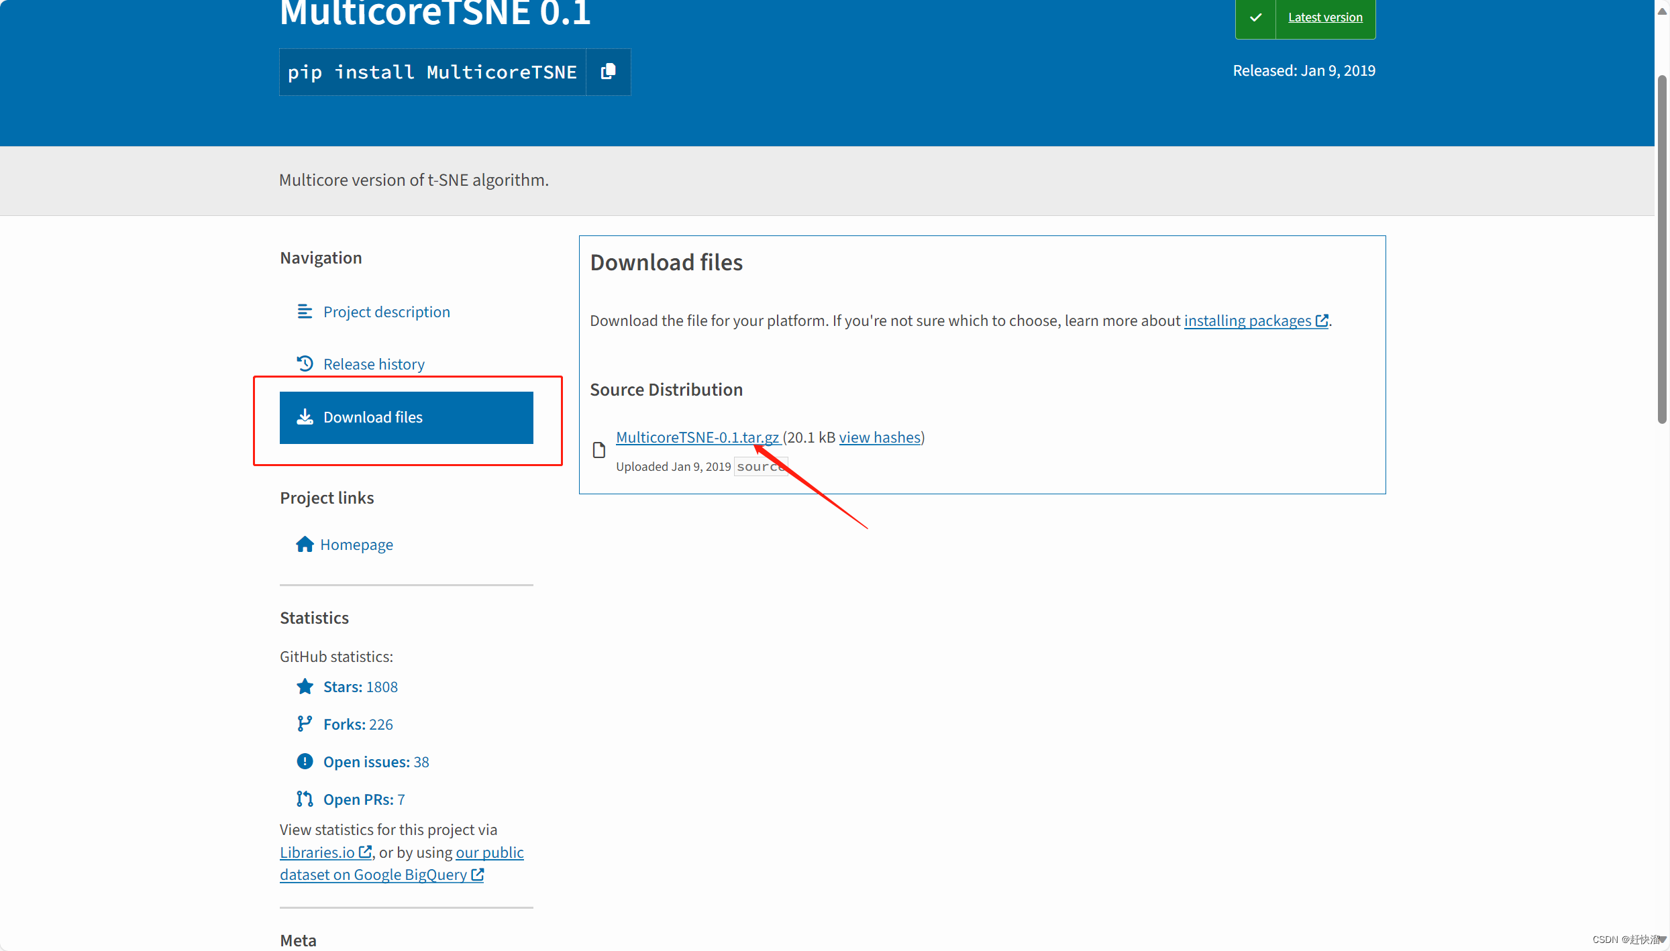The width and height of the screenshot is (1670, 951).
Task: Click the exclamation icon beside Open issues
Action: coord(305,761)
